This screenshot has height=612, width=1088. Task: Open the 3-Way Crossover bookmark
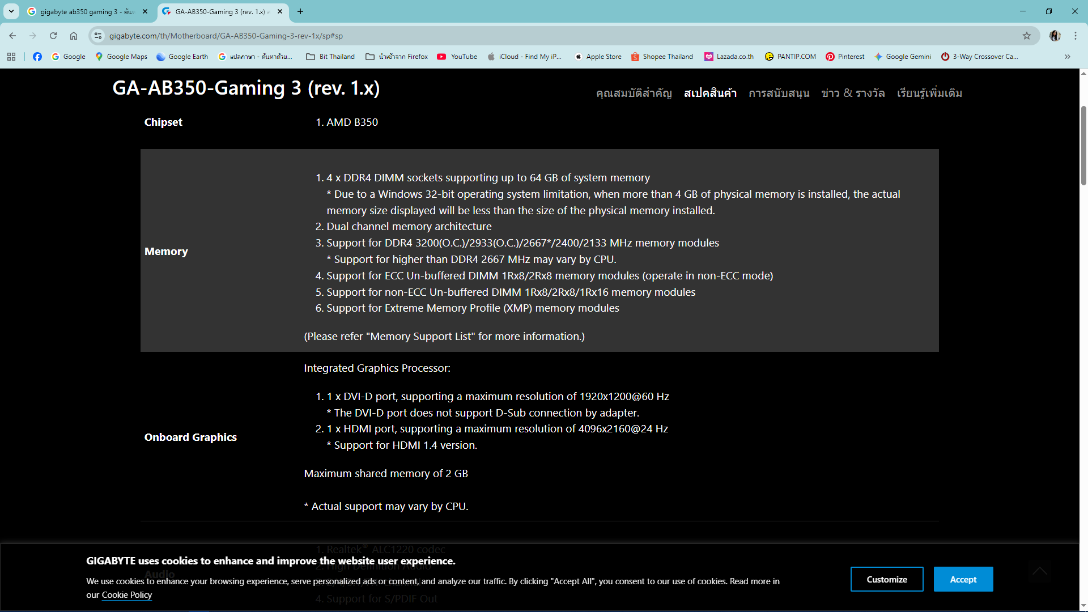coord(980,57)
